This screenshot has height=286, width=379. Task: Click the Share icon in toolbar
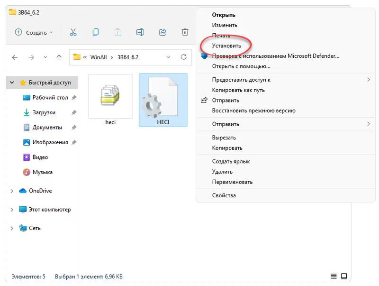tap(162, 32)
